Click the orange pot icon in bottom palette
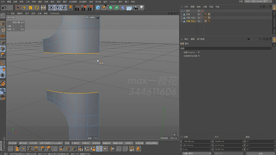The width and height of the screenshot is (276, 155). tap(138, 149)
